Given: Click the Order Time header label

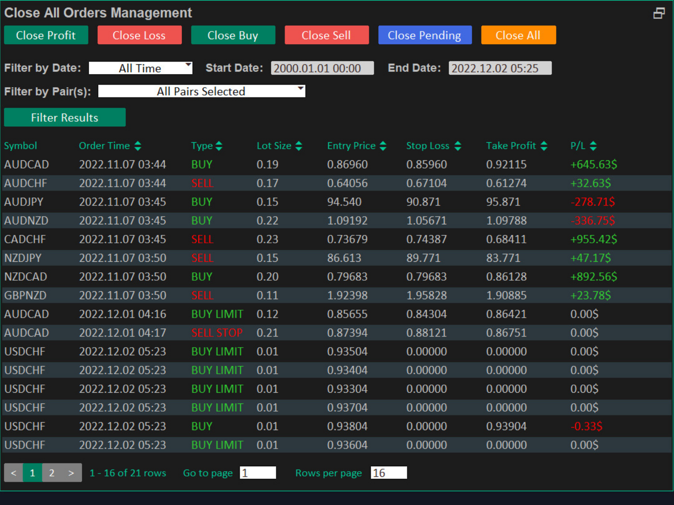Looking at the screenshot, I should click(x=104, y=146).
